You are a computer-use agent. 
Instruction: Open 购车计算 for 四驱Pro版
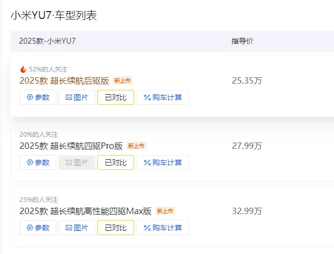pos(163,162)
